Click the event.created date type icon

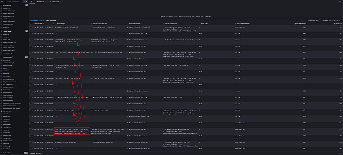point(1,124)
